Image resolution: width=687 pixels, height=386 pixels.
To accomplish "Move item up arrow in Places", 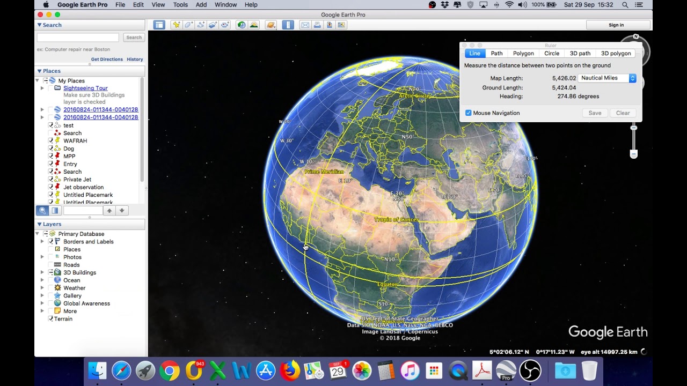I will (x=109, y=211).
